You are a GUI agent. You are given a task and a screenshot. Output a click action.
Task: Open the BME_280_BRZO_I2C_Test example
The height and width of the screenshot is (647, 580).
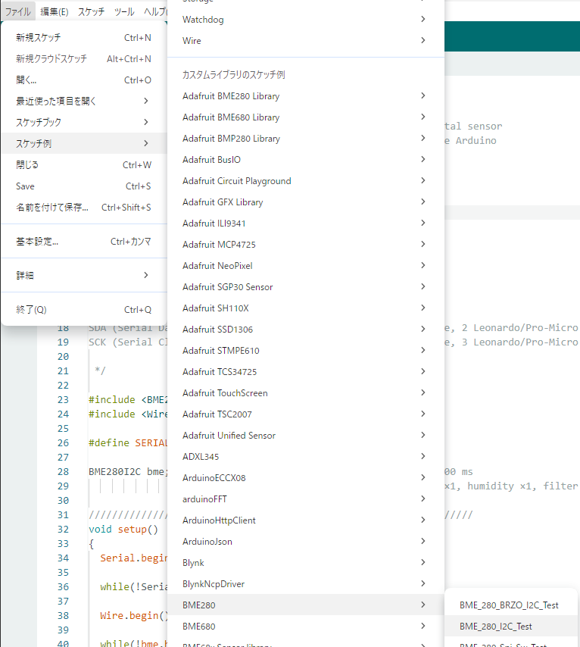(509, 605)
